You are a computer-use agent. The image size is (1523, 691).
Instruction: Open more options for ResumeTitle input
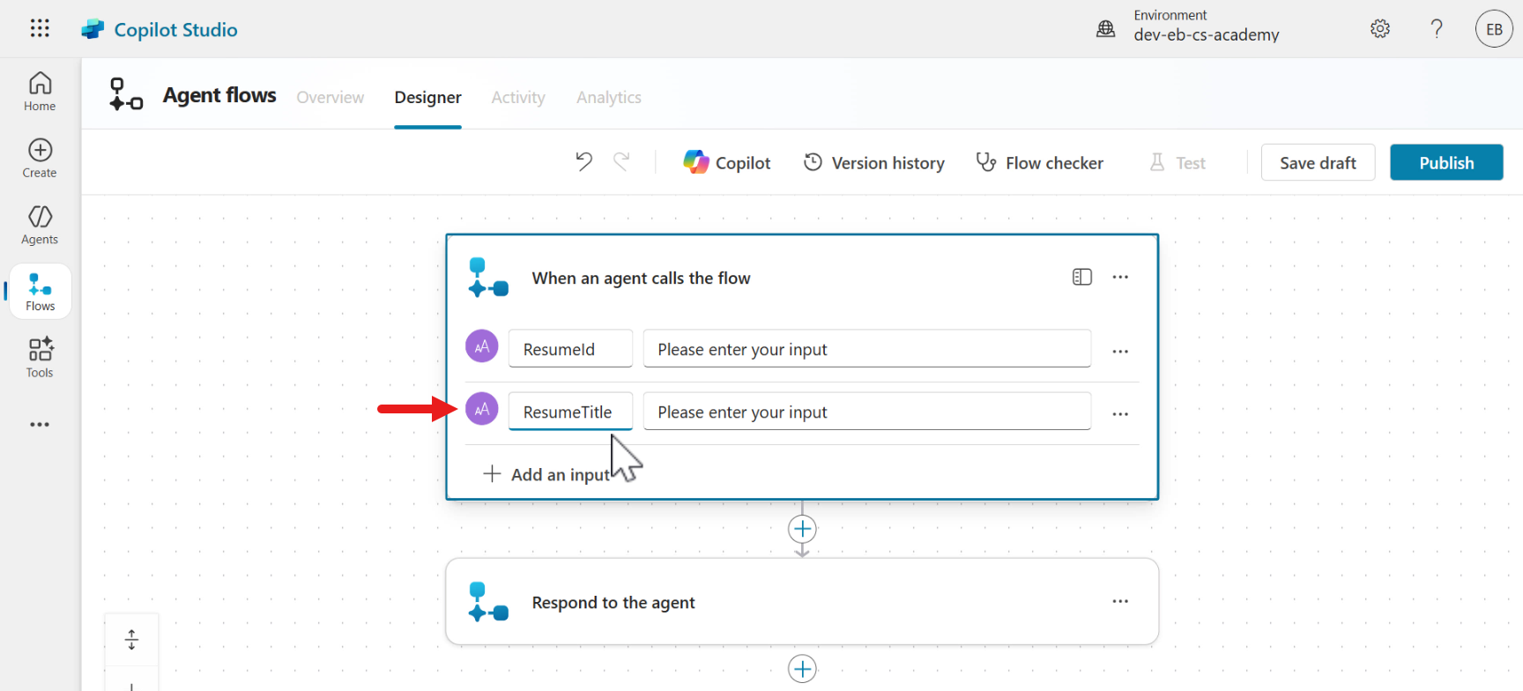tap(1120, 413)
